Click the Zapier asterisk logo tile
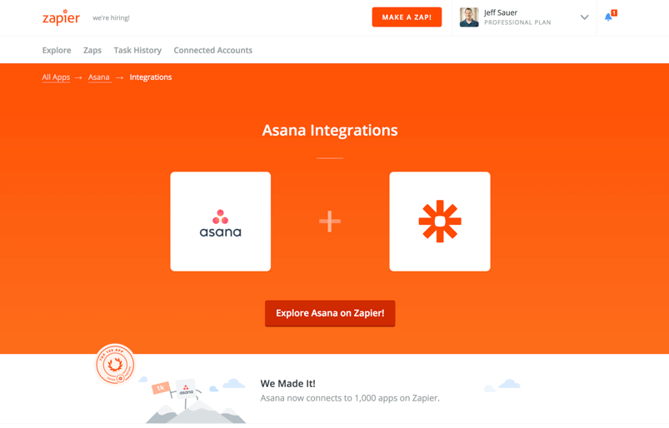 440,221
